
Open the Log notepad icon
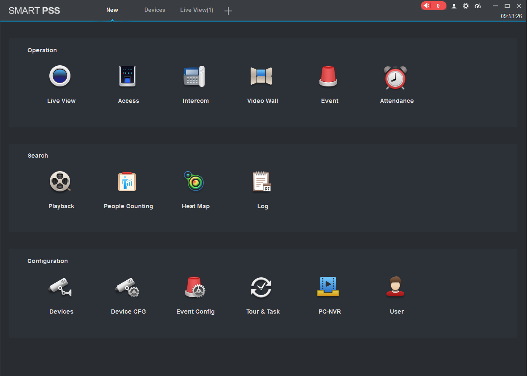[x=262, y=182]
